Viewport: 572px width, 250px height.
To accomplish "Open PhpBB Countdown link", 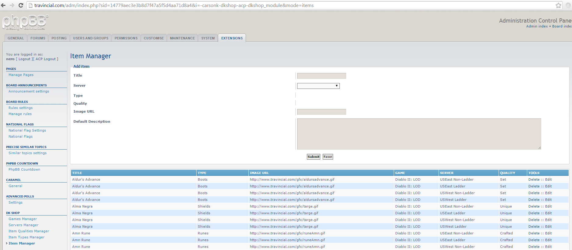I will [24, 169].
